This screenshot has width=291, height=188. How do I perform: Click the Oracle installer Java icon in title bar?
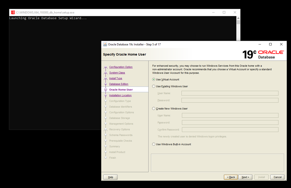coord(105,44)
